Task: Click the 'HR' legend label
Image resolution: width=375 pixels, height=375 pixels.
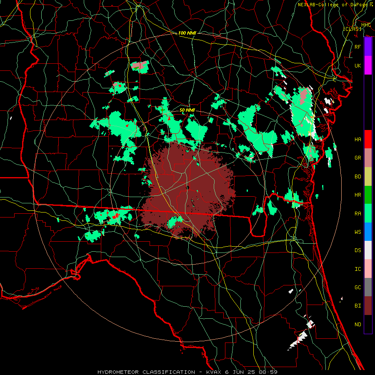Action: click(358, 195)
